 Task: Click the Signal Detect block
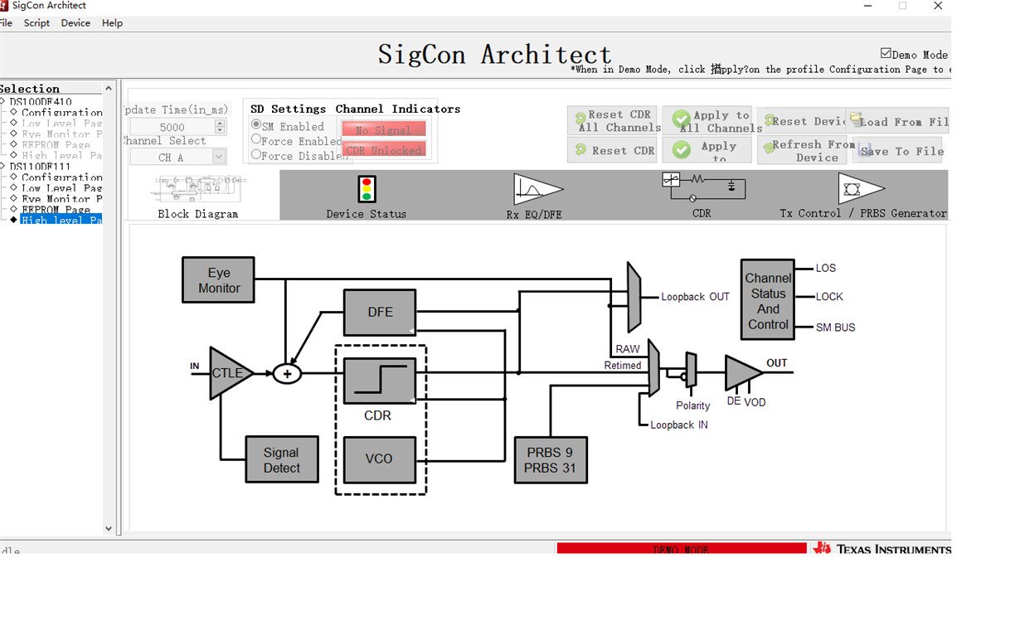coord(282,459)
